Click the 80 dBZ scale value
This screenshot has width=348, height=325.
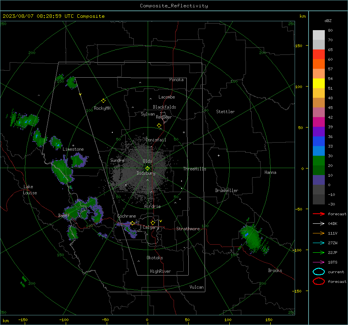[x=331, y=31]
